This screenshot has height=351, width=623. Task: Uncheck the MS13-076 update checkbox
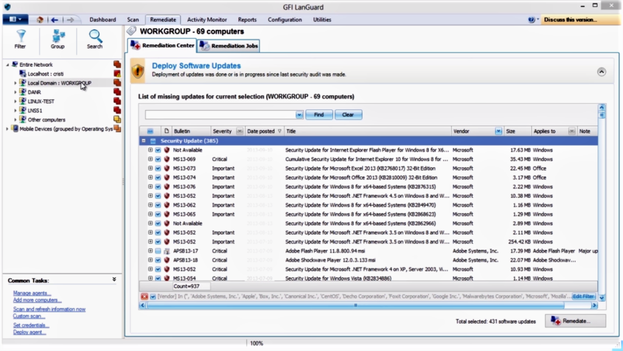click(x=158, y=187)
